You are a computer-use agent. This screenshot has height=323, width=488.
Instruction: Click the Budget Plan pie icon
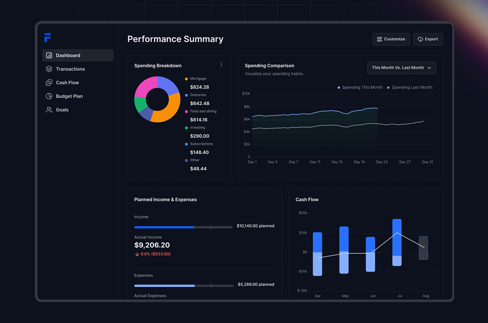(x=49, y=96)
